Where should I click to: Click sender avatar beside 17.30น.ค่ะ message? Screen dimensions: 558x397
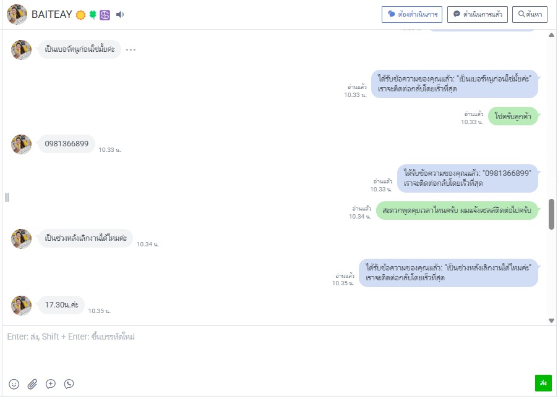click(x=22, y=306)
